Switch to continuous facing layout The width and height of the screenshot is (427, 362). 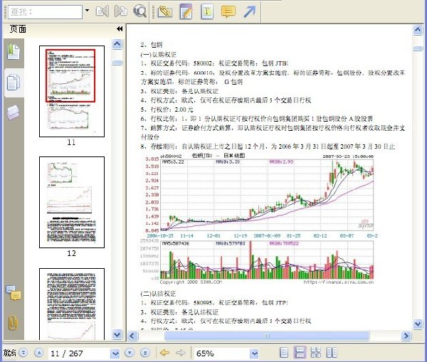316,353
